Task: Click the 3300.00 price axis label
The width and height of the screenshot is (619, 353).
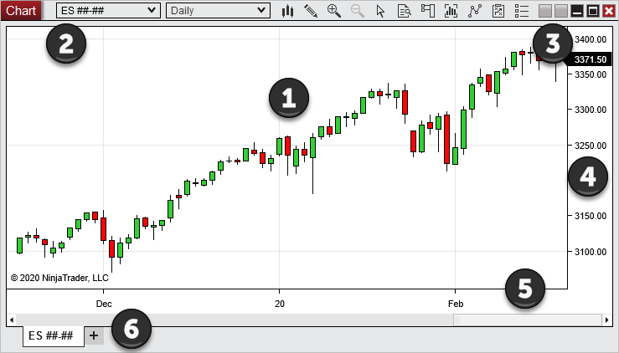Action: pos(591,110)
